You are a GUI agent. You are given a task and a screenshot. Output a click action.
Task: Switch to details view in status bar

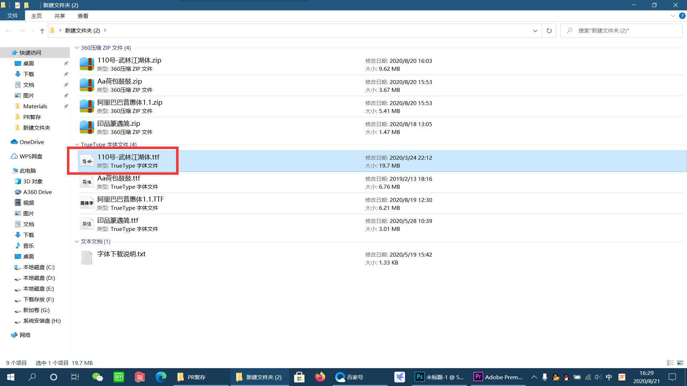point(670,363)
